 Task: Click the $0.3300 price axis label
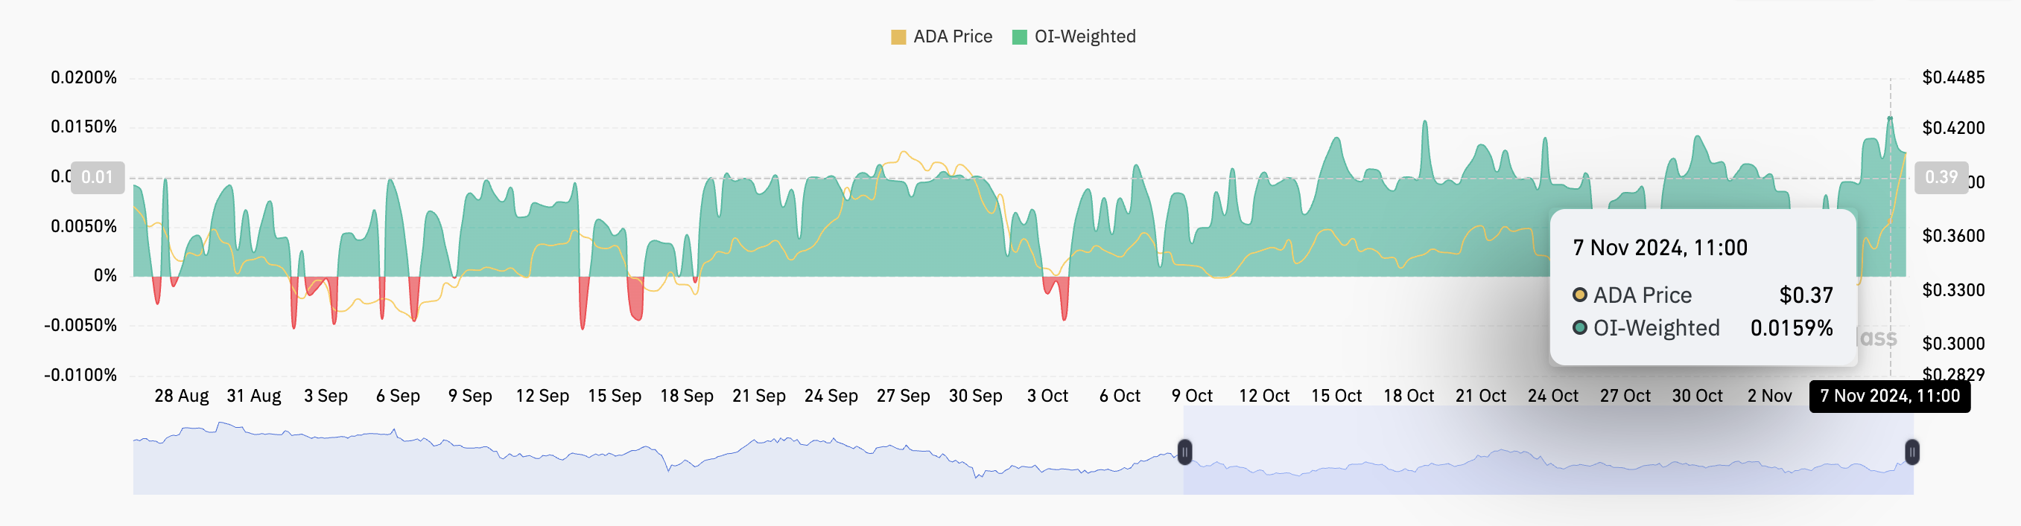tap(1953, 290)
